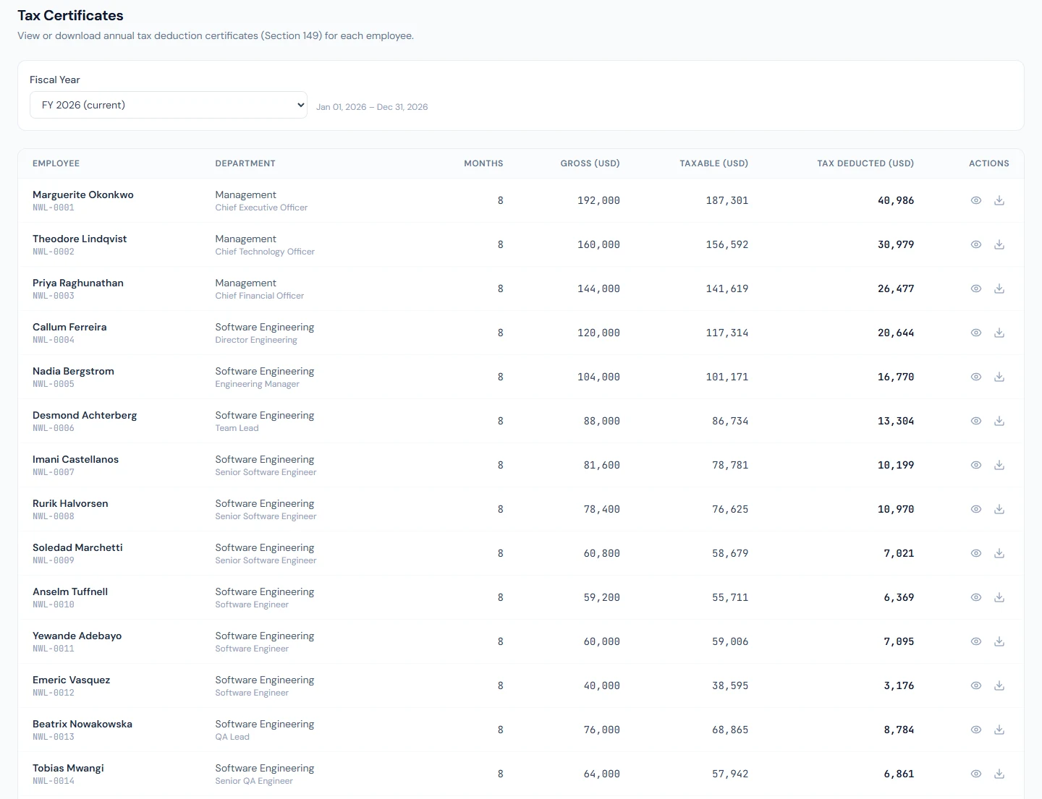Click employee ID NWL-0007

tap(54, 472)
